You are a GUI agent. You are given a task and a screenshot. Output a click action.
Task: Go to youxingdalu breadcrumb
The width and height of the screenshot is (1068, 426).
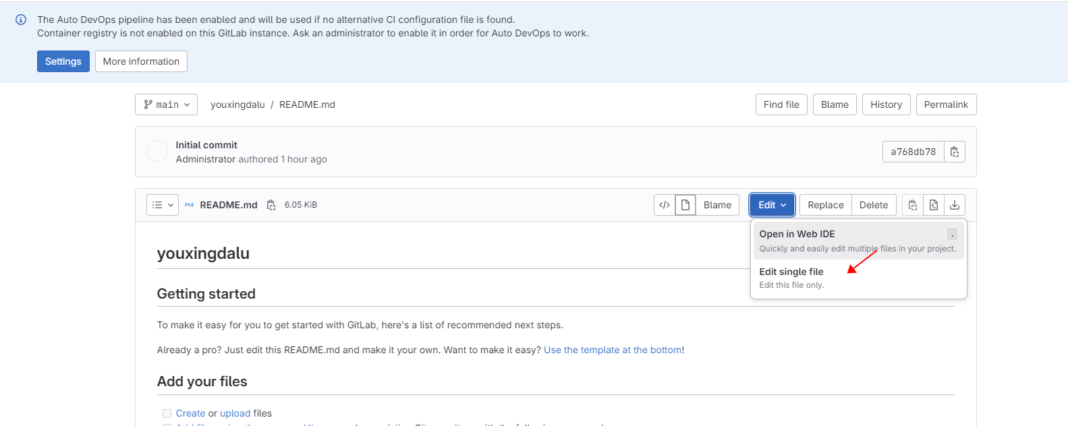click(237, 104)
